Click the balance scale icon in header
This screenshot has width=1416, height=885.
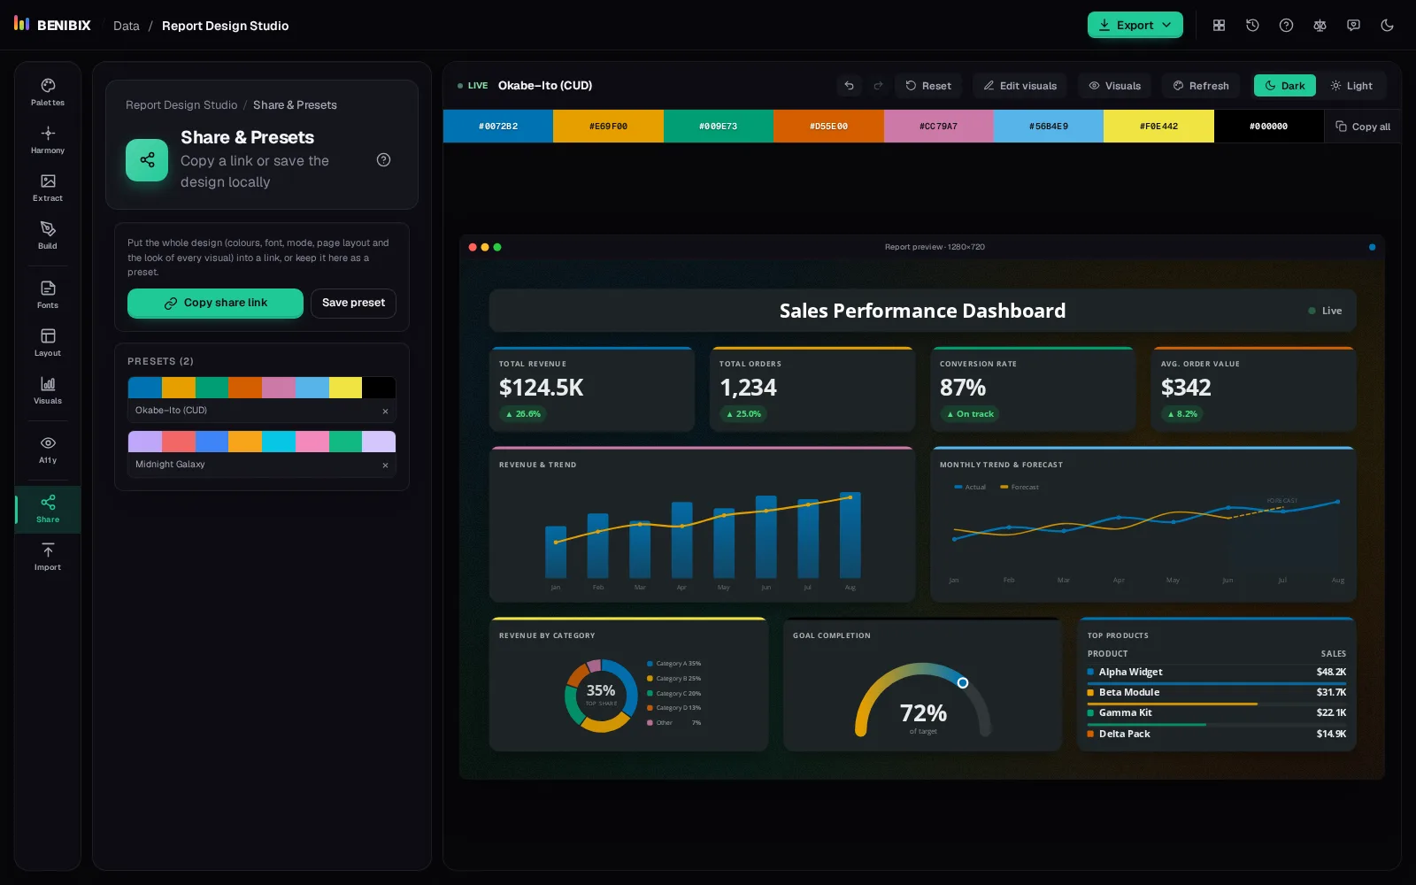[1320, 25]
